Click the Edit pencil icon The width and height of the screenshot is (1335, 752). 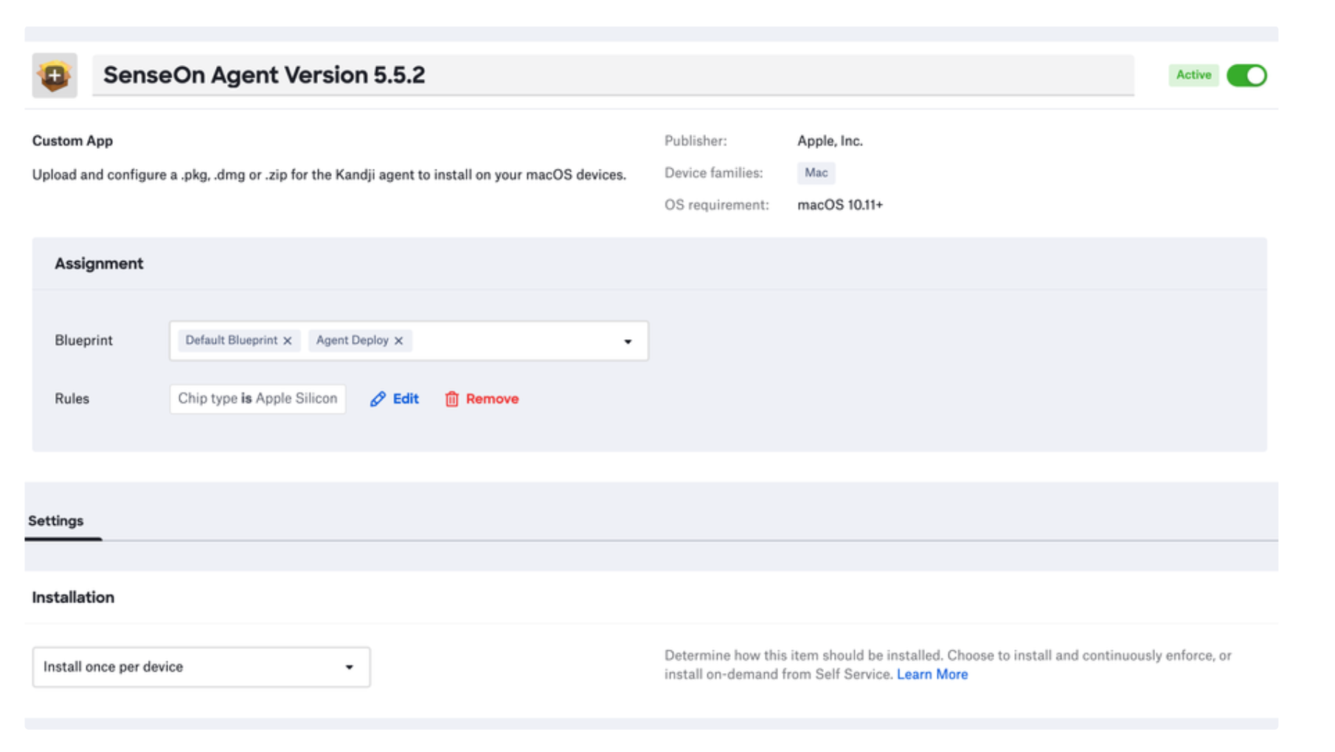tap(378, 399)
